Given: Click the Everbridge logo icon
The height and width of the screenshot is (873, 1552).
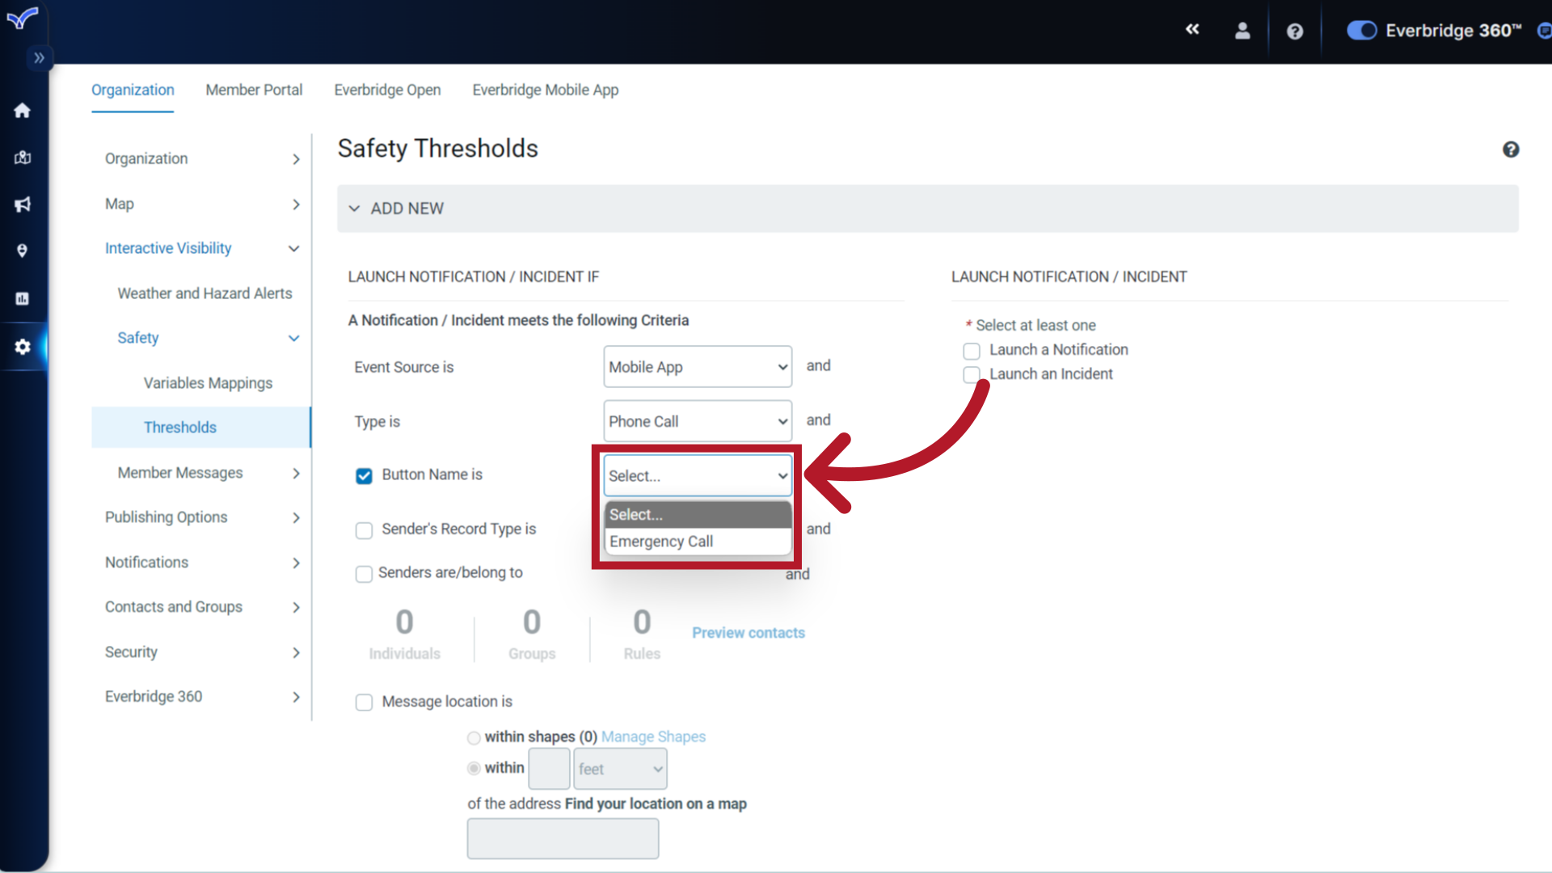Looking at the screenshot, I should [22, 18].
